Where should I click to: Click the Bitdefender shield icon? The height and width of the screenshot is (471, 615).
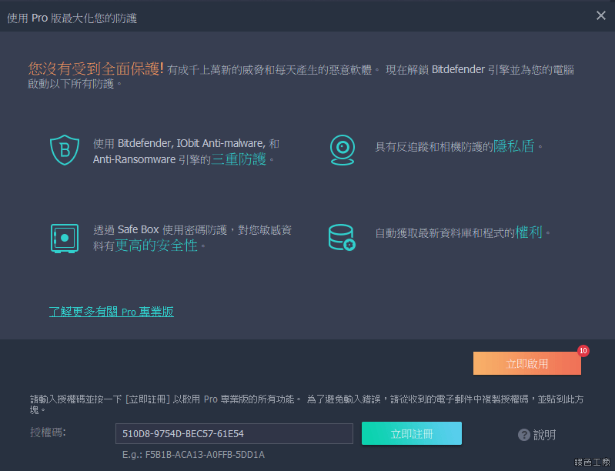point(65,150)
